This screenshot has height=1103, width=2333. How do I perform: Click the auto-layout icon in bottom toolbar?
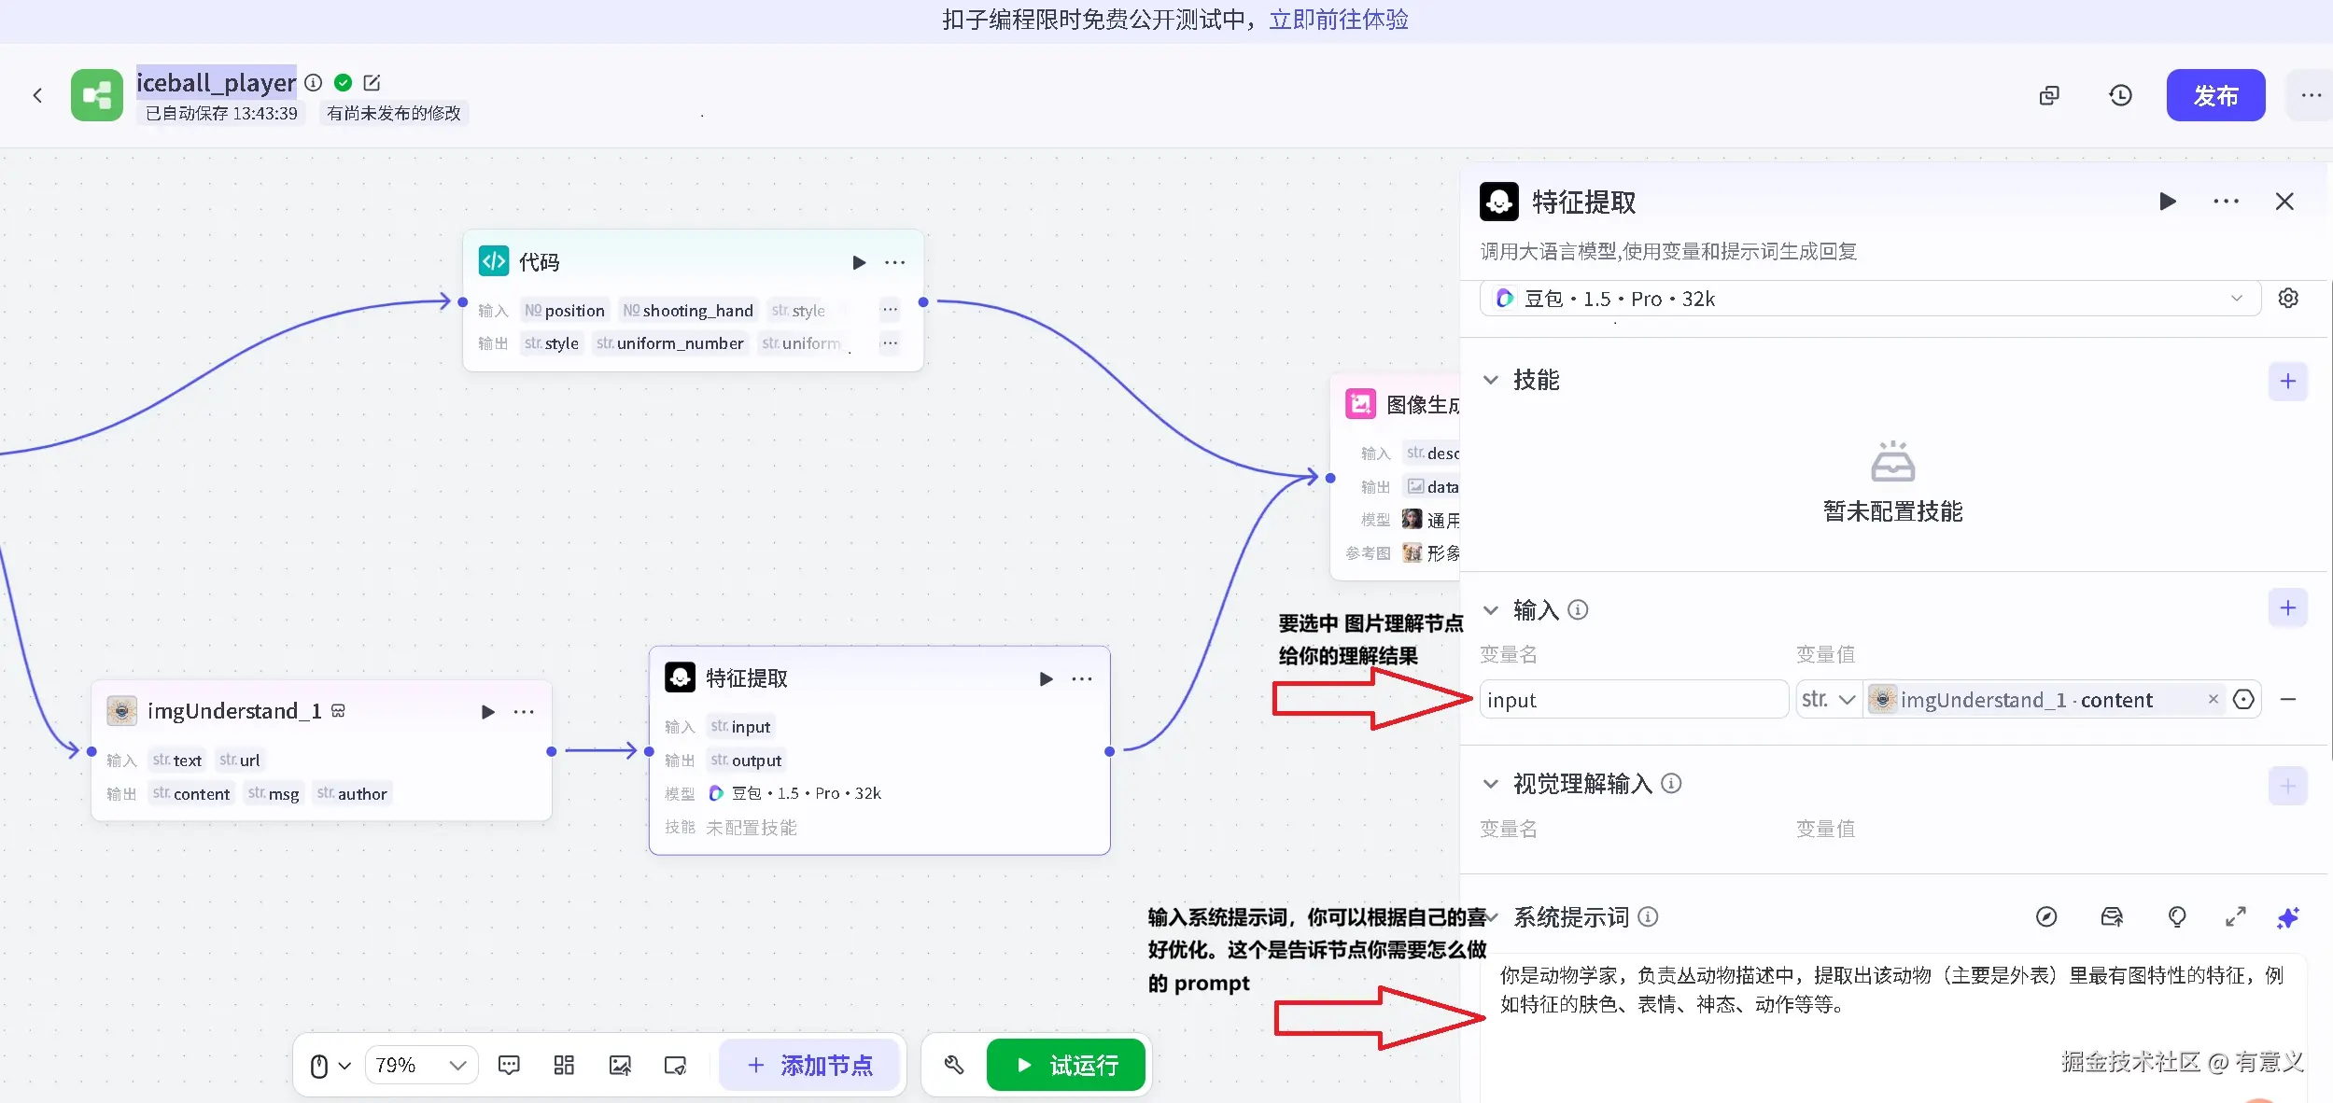coord(562,1064)
